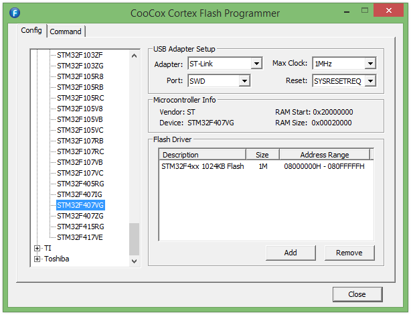411x315 pixels.
Task: Click the Close button
Action: (357, 294)
